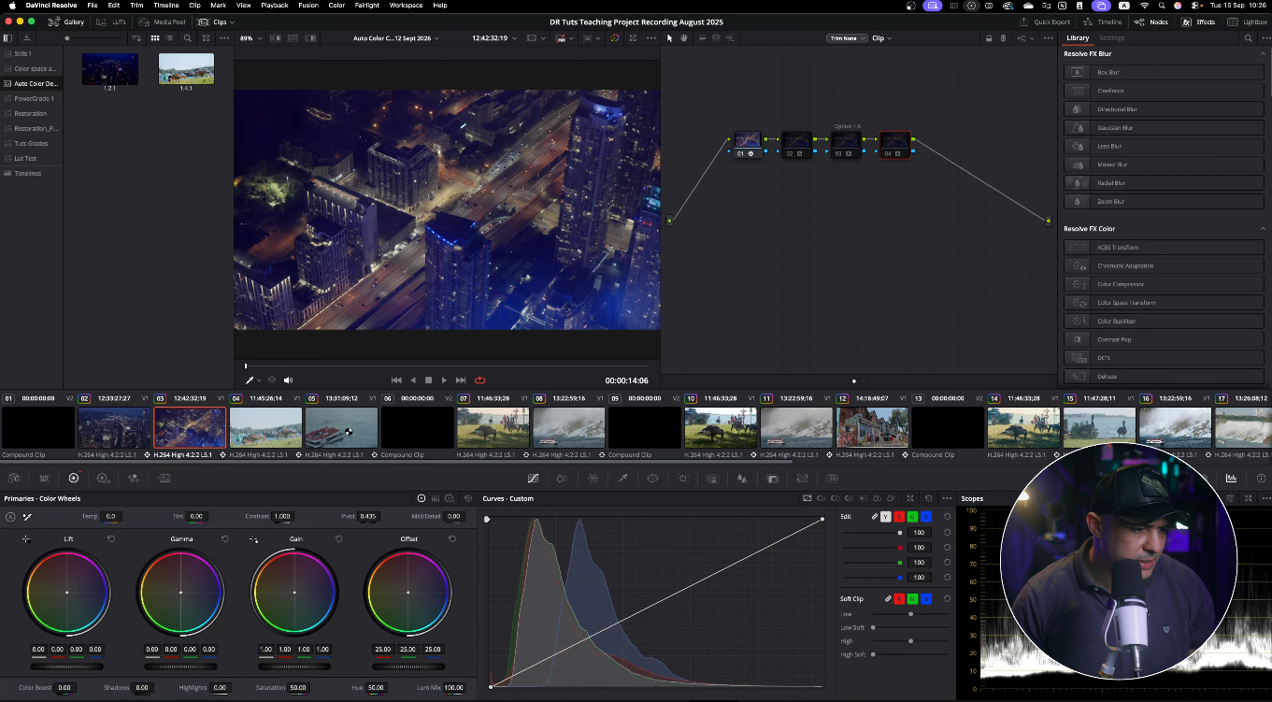Open the Curves palette icon

click(x=533, y=478)
